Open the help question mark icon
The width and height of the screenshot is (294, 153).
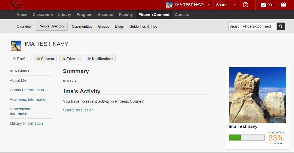click(245, 5)
